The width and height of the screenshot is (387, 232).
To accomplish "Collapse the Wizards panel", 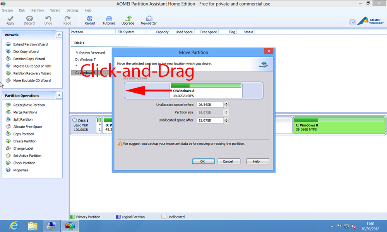I will [59, 35].
